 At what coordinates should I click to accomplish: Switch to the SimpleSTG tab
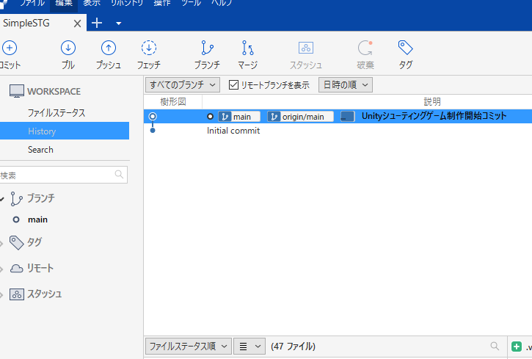click(26, 23)
